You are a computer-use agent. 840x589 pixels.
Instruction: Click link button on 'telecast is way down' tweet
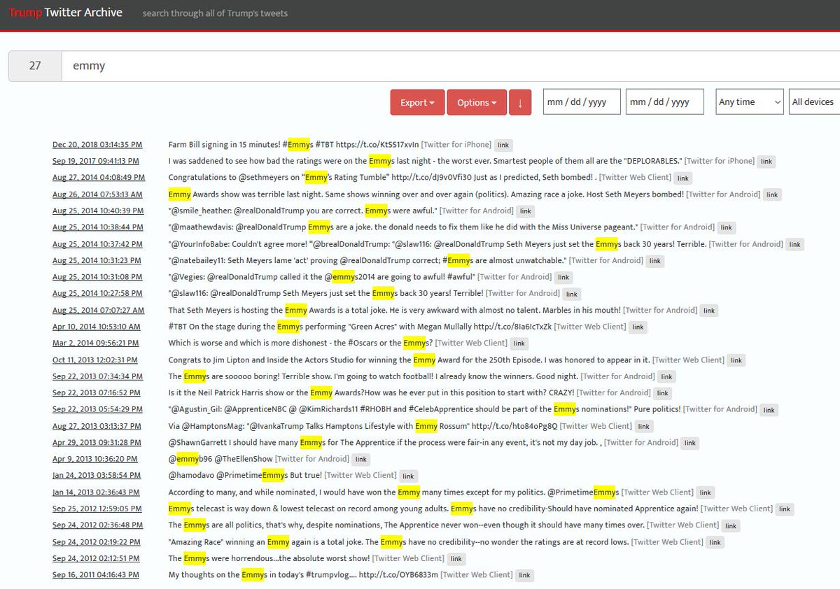(x=785, y=509)
